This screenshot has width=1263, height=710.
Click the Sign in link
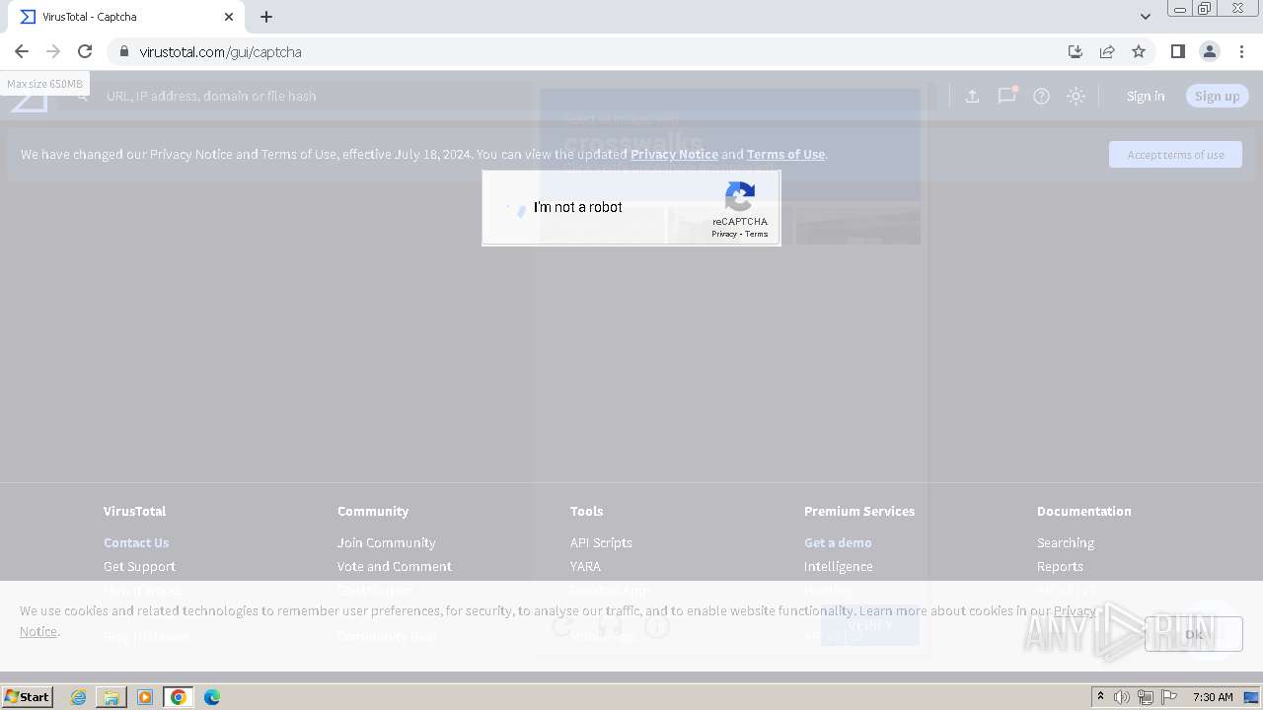[x=1146, y=96]
